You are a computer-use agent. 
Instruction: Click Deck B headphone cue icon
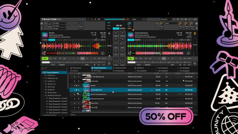(122, 58)
